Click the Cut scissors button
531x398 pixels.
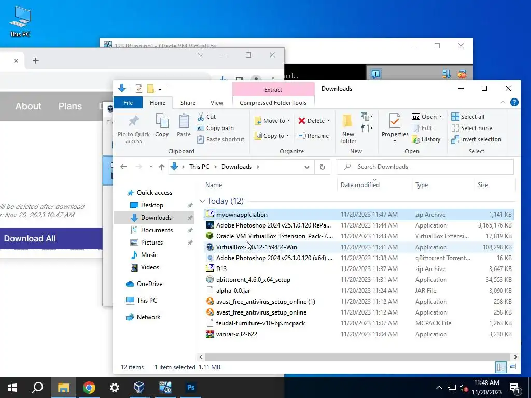pyautogui.click(x=207, y=117)
